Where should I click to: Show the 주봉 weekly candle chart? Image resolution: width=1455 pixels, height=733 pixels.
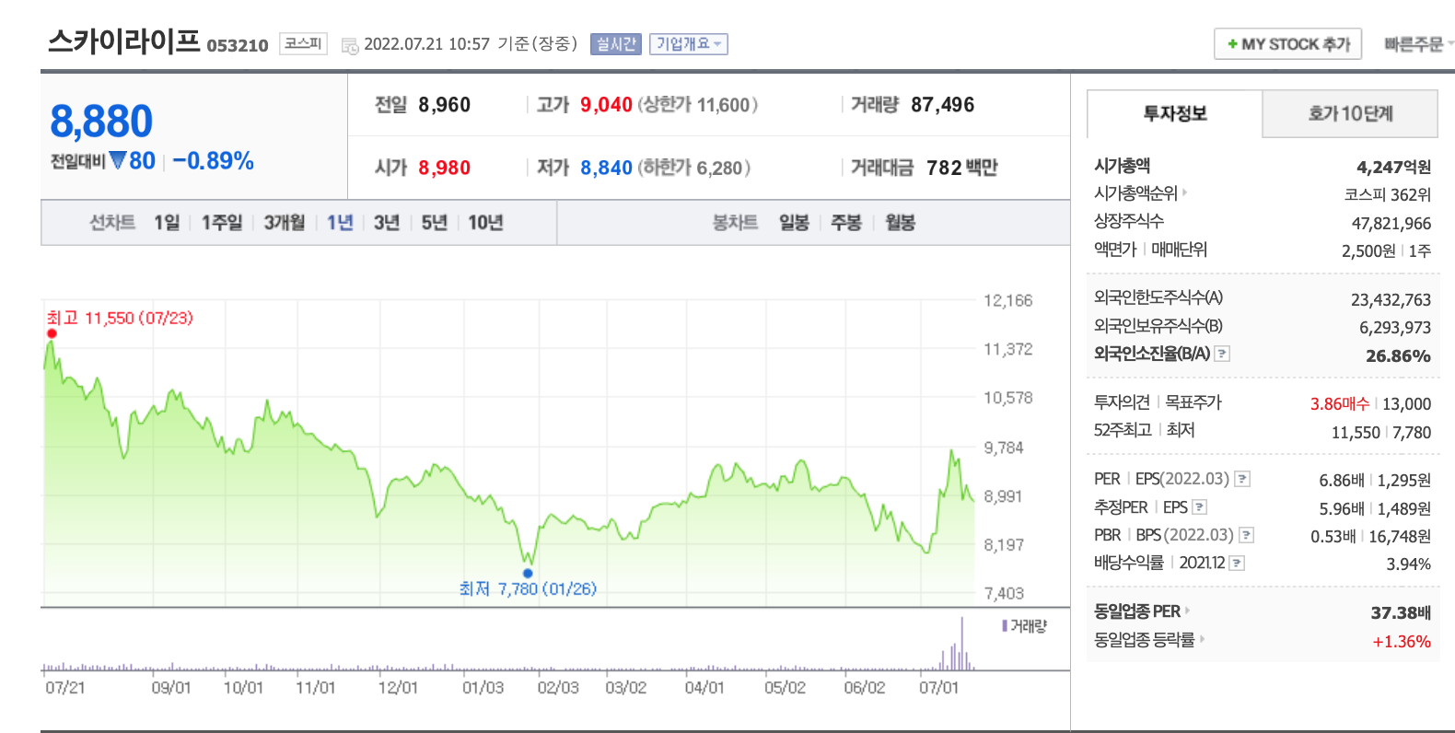tap(846, 223)
